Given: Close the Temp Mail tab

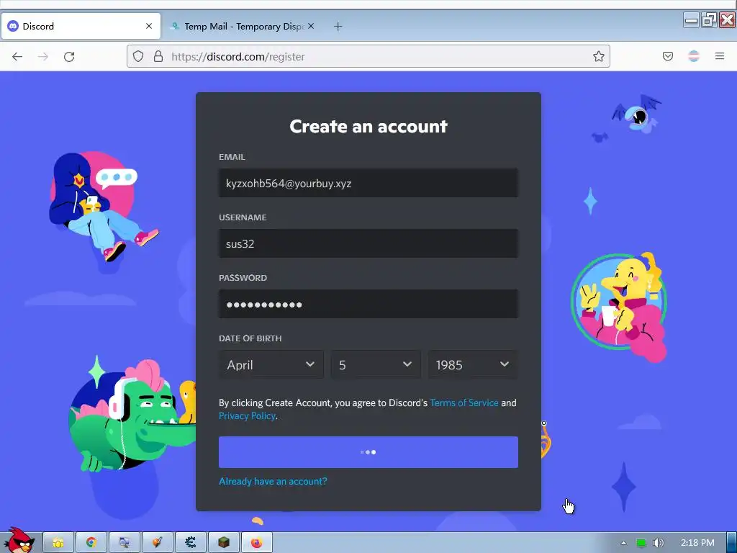Looking at the screenshot, I should (x=311, y=27).
